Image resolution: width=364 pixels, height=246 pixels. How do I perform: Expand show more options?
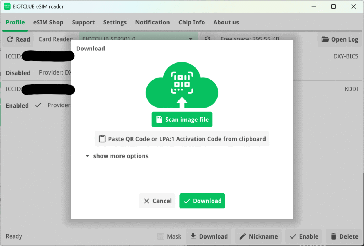[x=117, y=156]
